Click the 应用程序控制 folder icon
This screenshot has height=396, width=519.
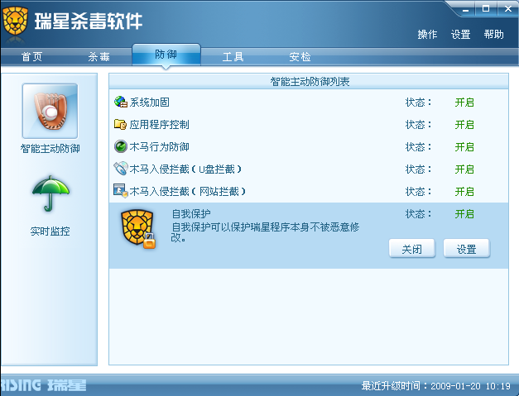(x=121, y=124)
